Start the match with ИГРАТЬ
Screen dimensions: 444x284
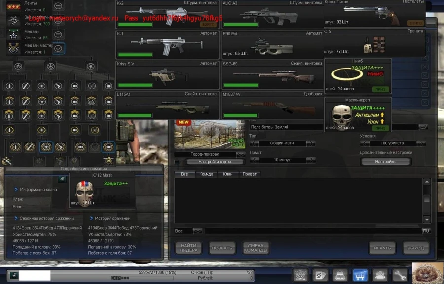[x=382, y=248]
